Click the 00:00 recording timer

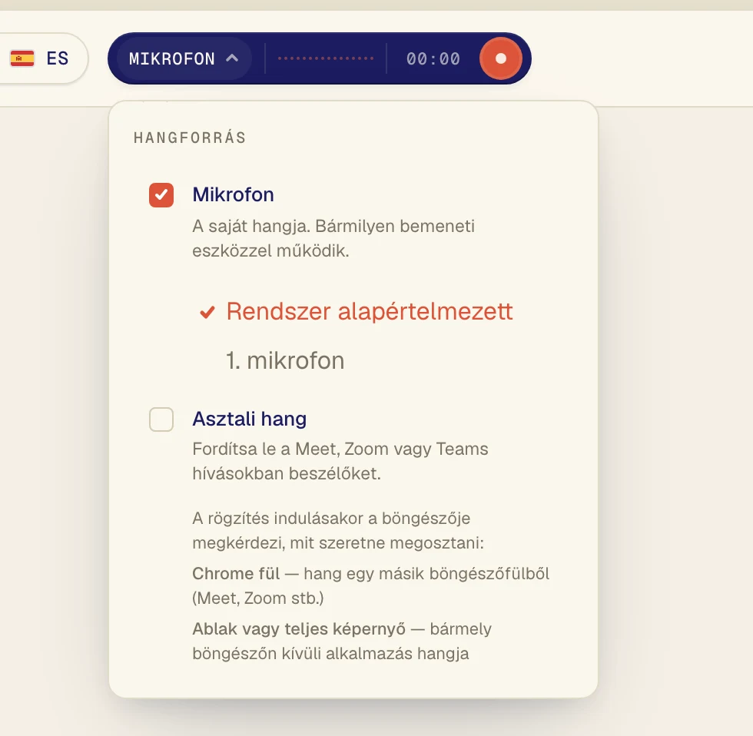pos(433,58)
